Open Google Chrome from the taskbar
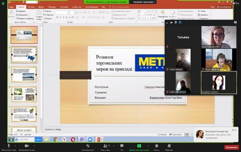241x152 pixels. [x=55, y=140]
